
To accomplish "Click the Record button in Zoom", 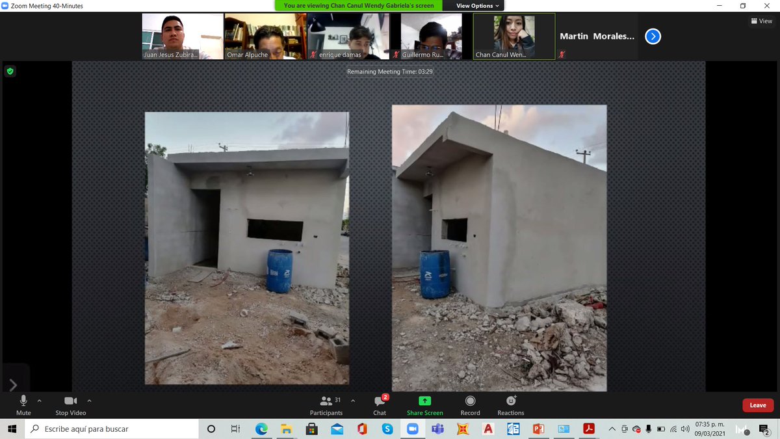I will (x=470, y=401).
